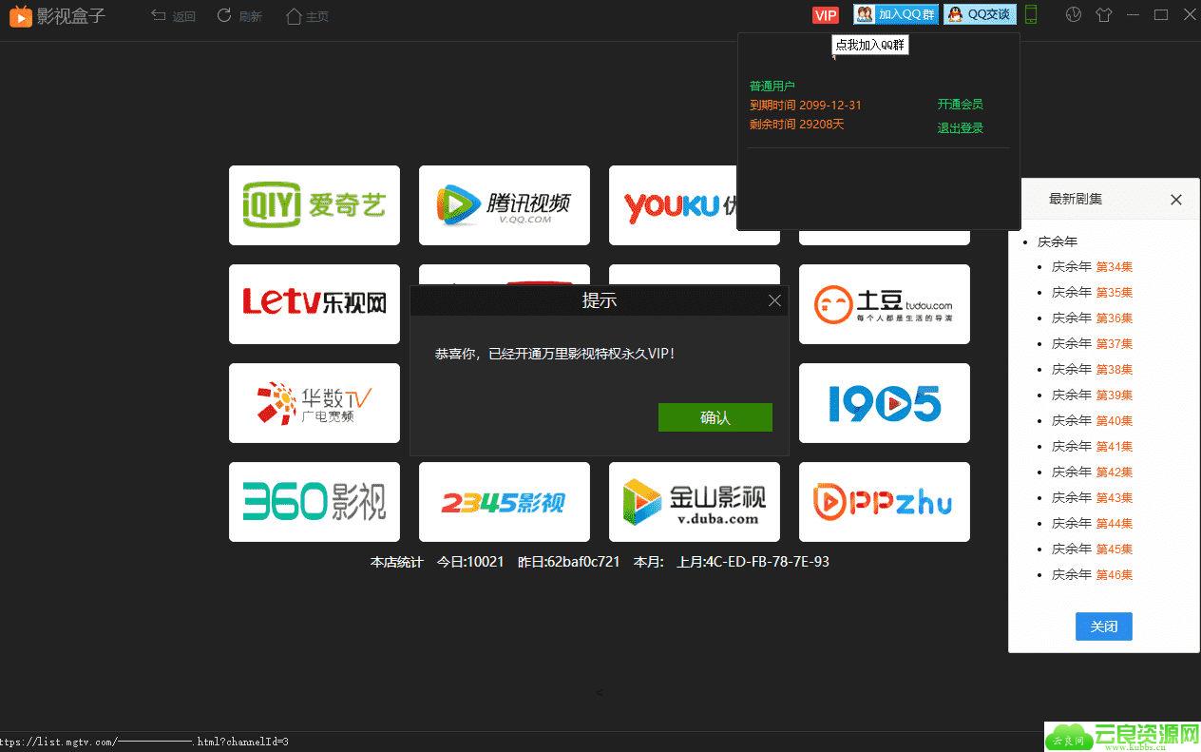1201x752 pixels.
Task: Open 庆余年 第37集 episode link
Action: click(1092, 344)
